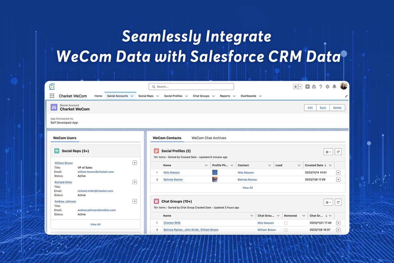This screenshot has width=394, height=263.
Task: Open the Reports tab
Action: click(x=225, y=96)
